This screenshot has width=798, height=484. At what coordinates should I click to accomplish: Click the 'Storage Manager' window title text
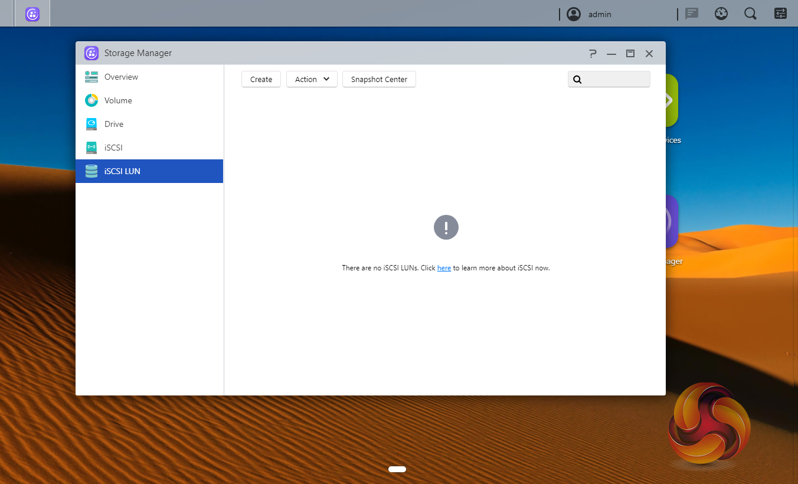(x=138, y=53)
